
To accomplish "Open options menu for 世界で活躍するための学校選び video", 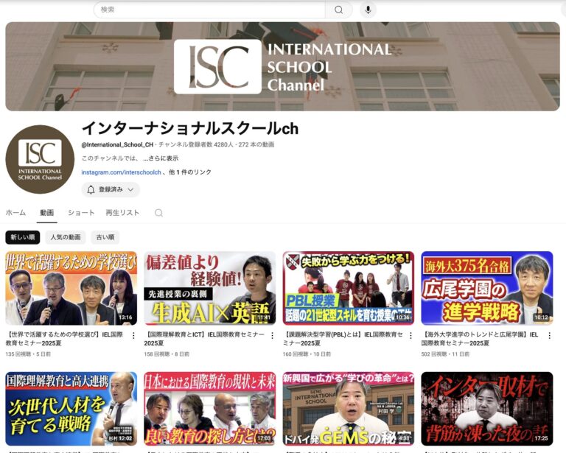I will tap(133, 335).
